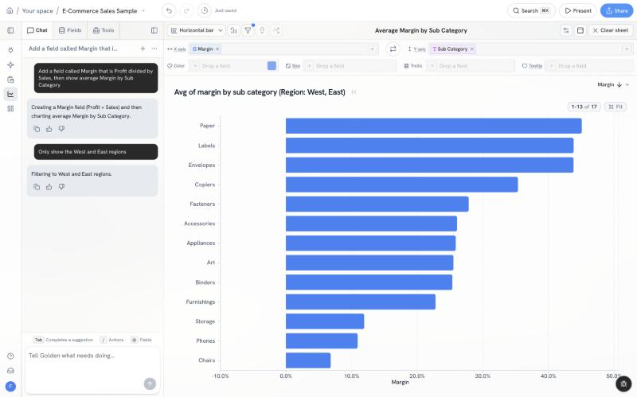Image resolution: width=637 pixels, height=397 pixels.
Task: Open the sparkle AI icon in sidebar
Action: click(x=10, y=65)
